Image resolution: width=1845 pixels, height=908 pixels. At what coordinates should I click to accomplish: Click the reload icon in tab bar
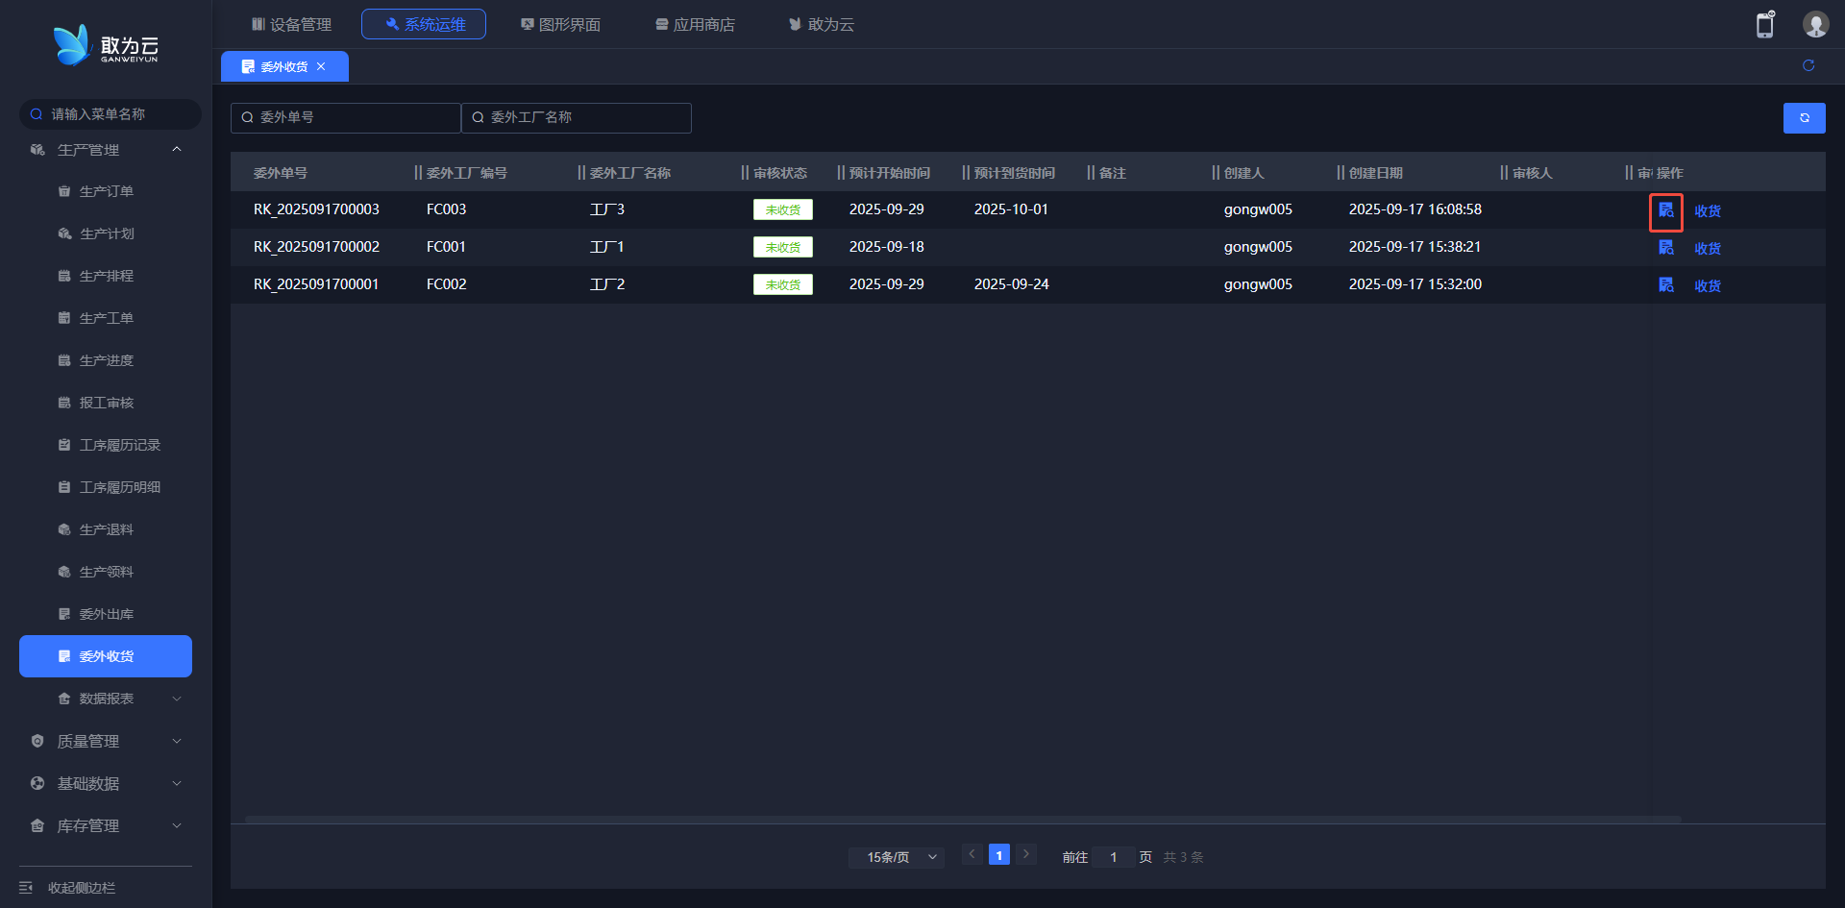coord(1808,65)
